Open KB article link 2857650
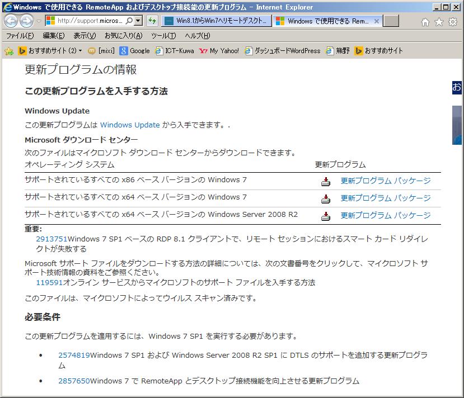The height and width of the screenshot is (398, 464). pos(74,381)
